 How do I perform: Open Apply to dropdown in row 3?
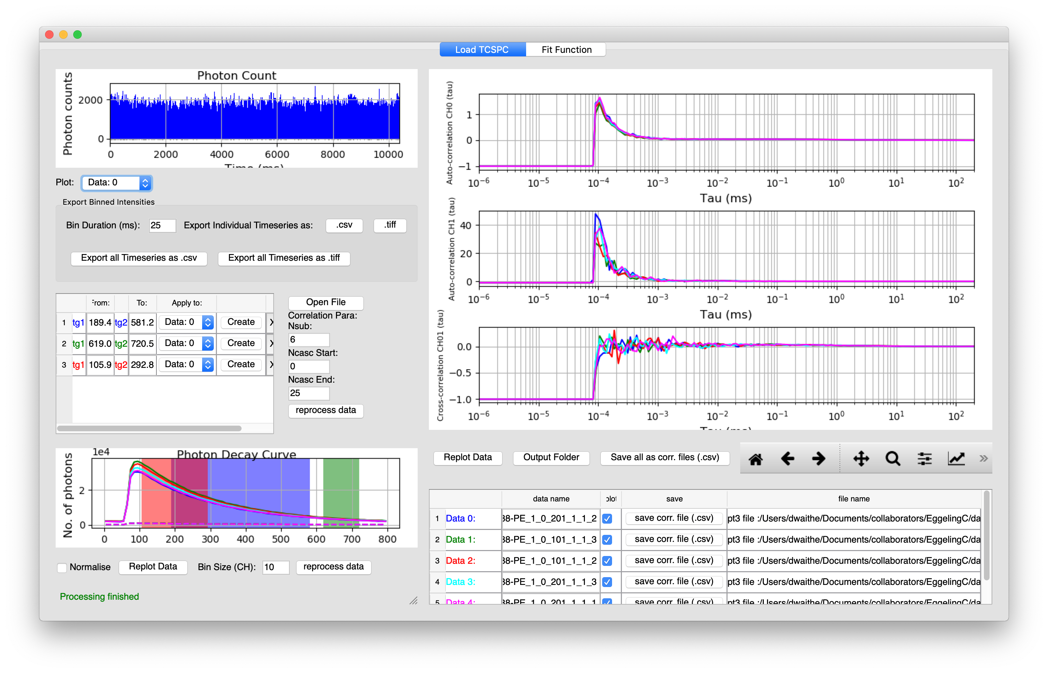coord(186,364)
